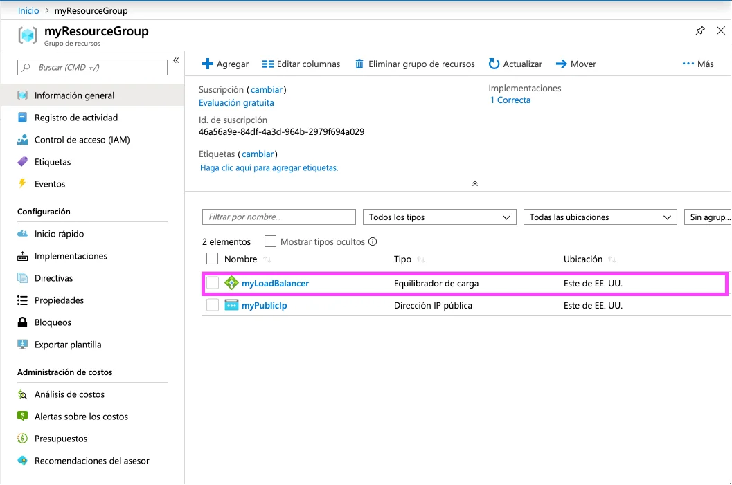Click the Editar columnas grid icon
Screen dimensions: 732x485
pos(267,64)
